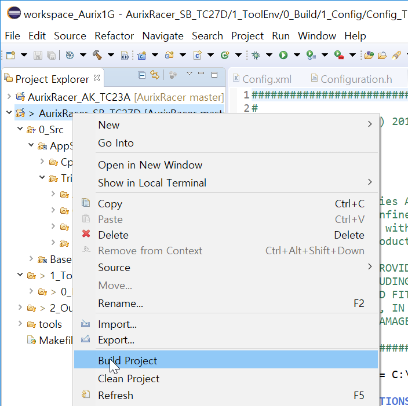The image size is (408, 406).
Task: Choose Import... from the context menu
Action: click(226, 324)
